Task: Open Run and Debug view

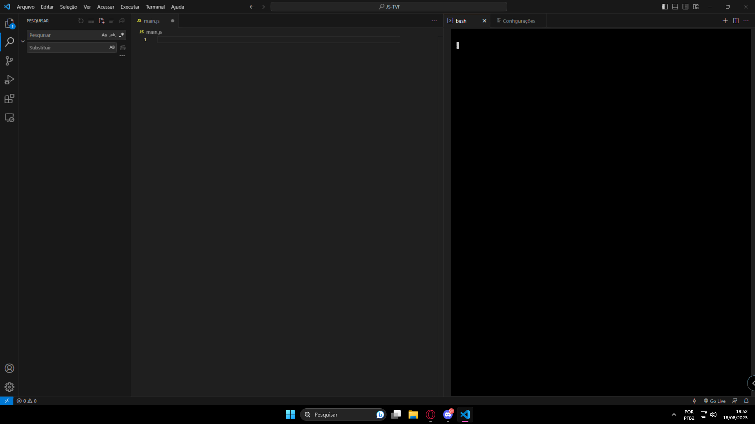Action: 9,80
